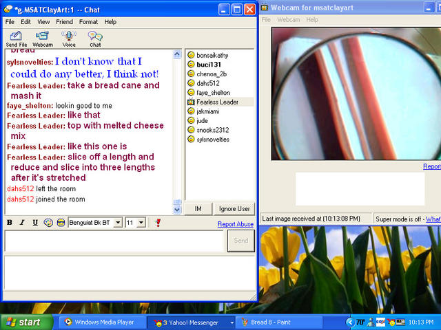Click the chat window title bar icon
The width and height of the screenshot is (441, 330).
pos(8,10)
